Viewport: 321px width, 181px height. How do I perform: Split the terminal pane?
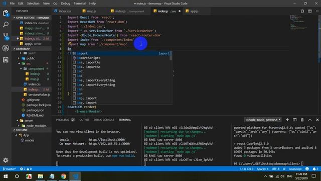tap(295, 120)
